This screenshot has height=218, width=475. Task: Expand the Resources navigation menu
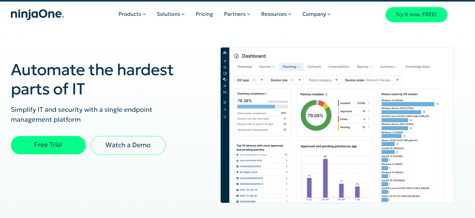click(x=276, y=14)
